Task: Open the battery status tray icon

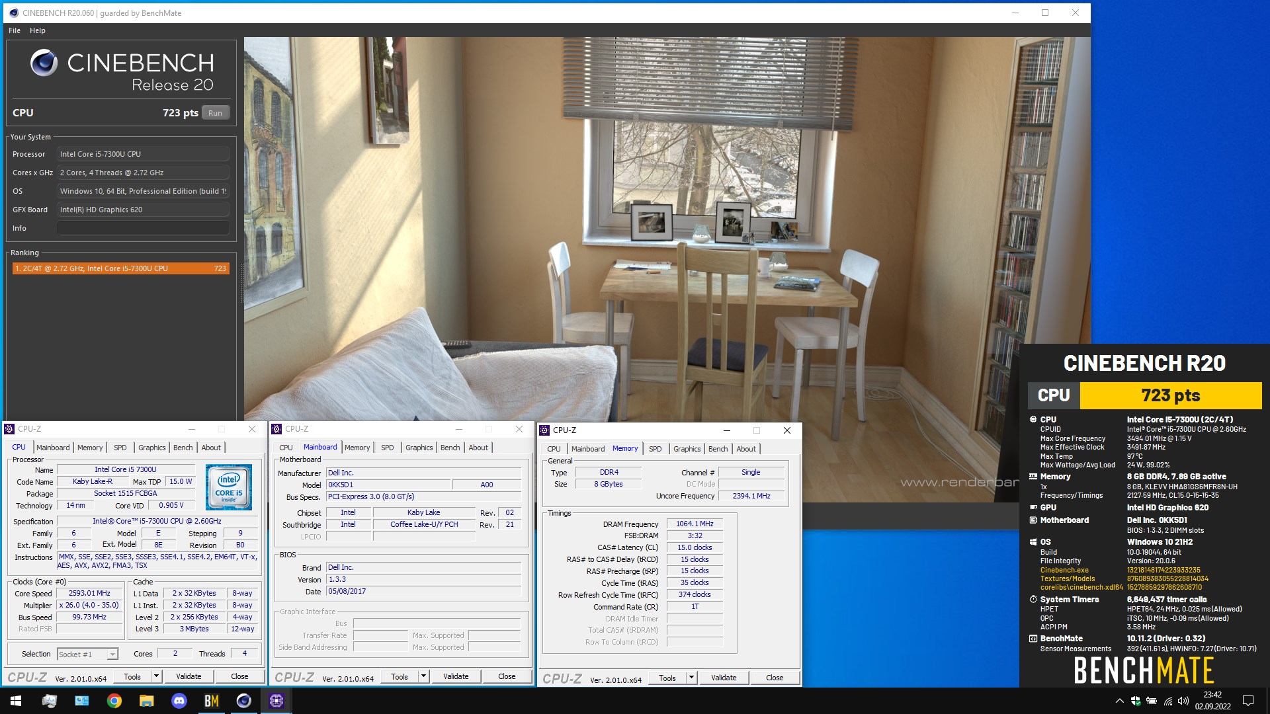Action: coord(1152,701)
